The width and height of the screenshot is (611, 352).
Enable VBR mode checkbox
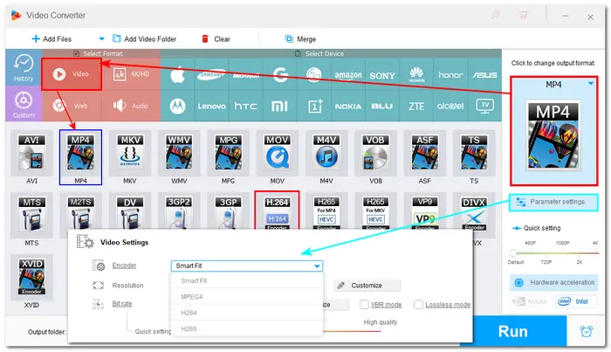coord(364,305)
